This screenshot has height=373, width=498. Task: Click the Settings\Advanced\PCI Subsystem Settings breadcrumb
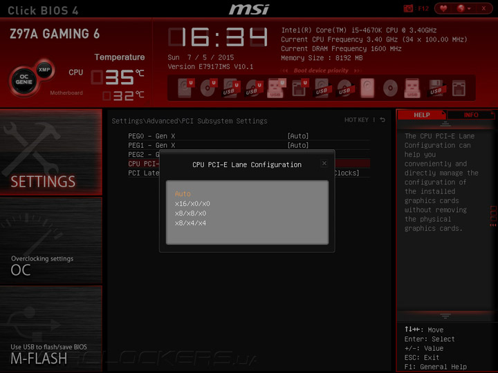190,121
